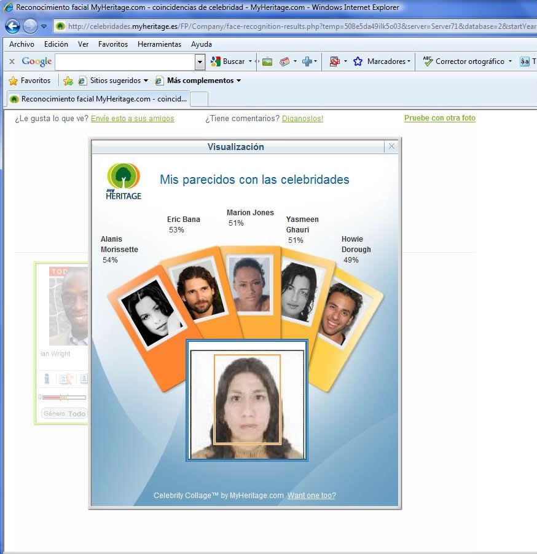Click the Yasmeen Ghauri name label
537x554 pixels.
302,224
